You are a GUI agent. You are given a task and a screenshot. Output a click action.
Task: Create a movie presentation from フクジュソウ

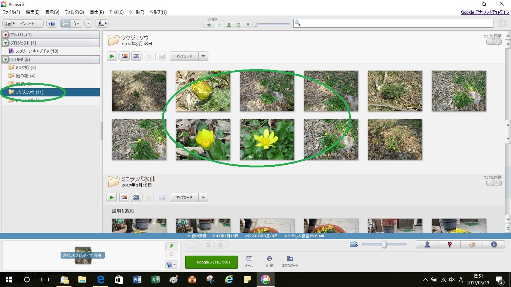[x=136, y=56]
